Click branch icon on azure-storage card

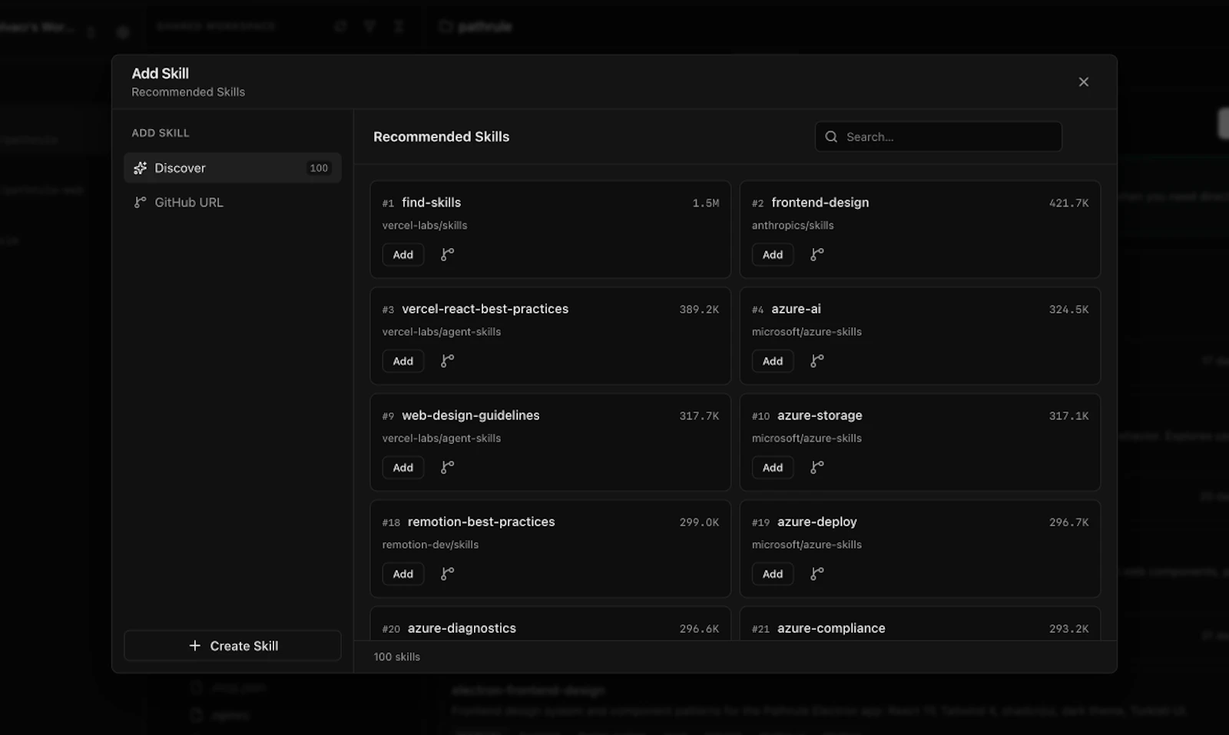click(x=817, y=467)
